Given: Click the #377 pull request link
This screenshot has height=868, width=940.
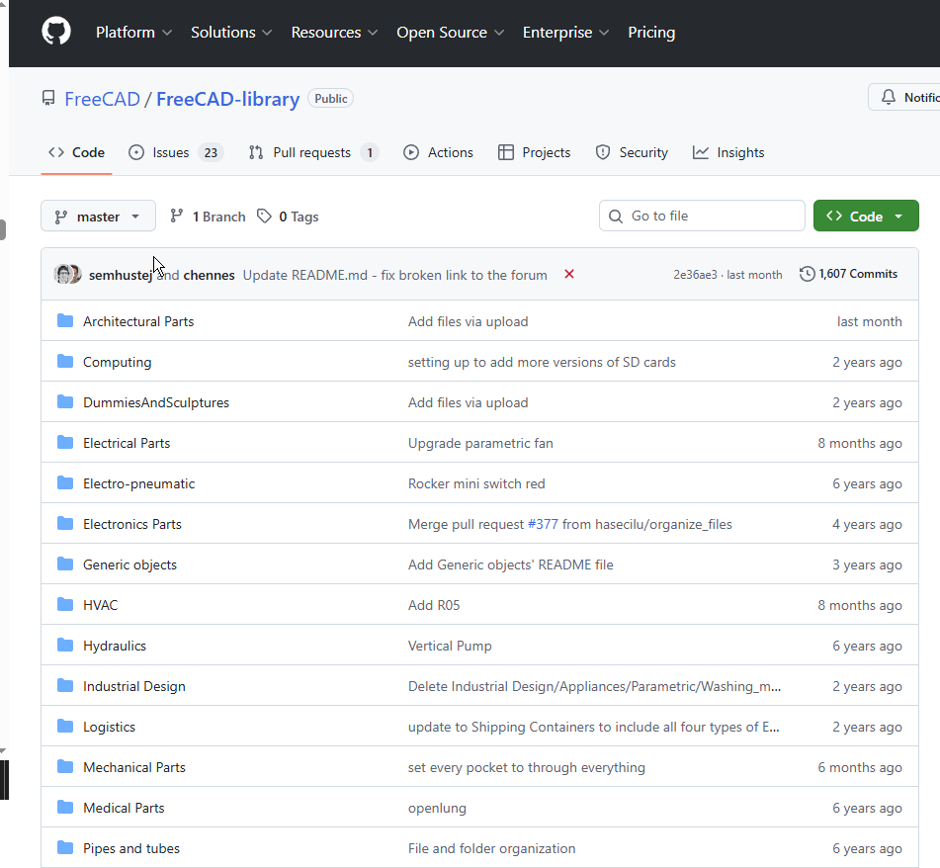Looking at the screenshot, I should [x=543, y=524].
